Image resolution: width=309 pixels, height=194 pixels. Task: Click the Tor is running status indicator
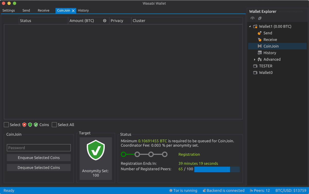(x=183, y=191)
